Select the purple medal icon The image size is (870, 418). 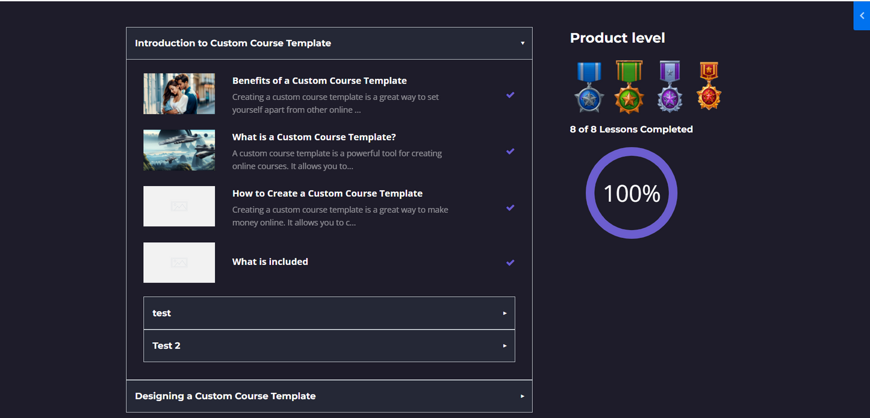[669, 86]
